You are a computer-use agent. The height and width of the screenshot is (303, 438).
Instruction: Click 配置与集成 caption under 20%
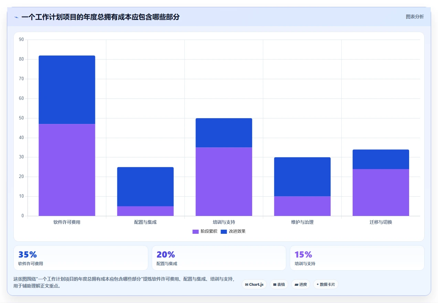click(167, 264)
